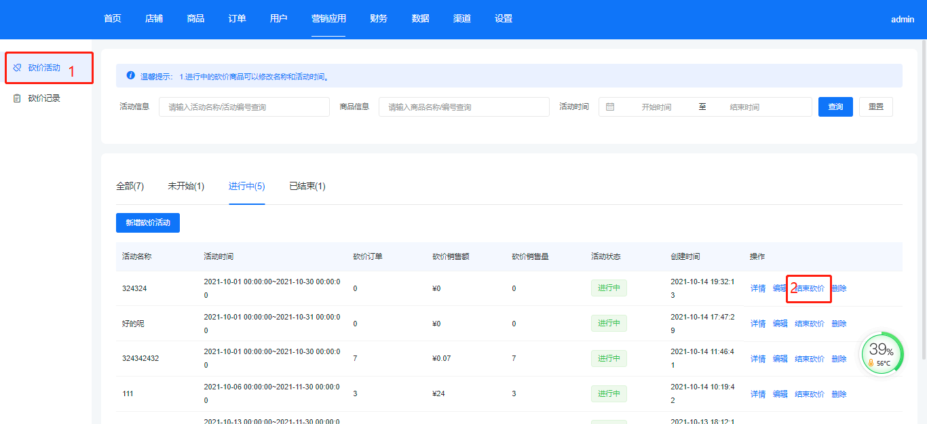Go to 财务 in navigation bar

coord(379,19)
